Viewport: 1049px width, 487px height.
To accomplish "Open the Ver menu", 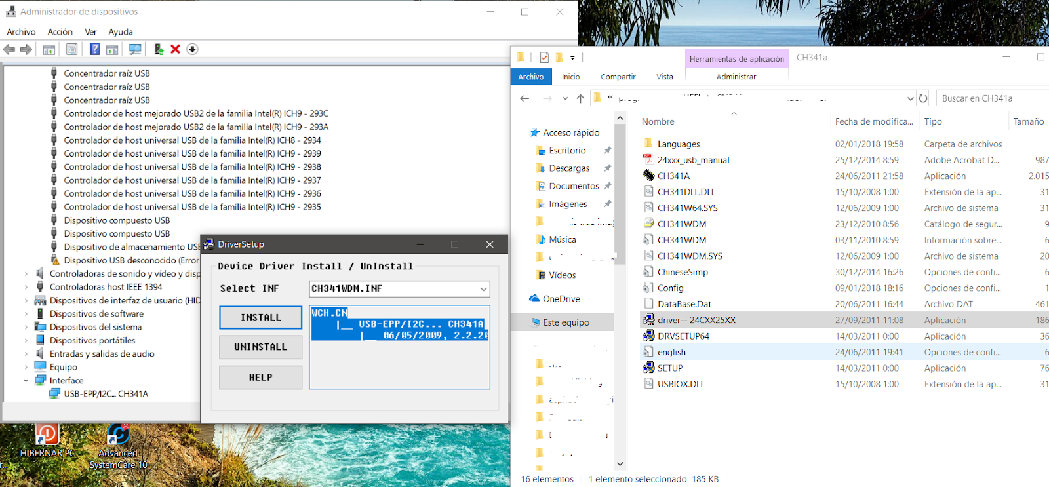I will [x=91, y=32].
